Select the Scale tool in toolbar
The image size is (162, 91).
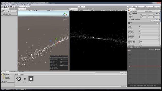(x=11, y=7)
